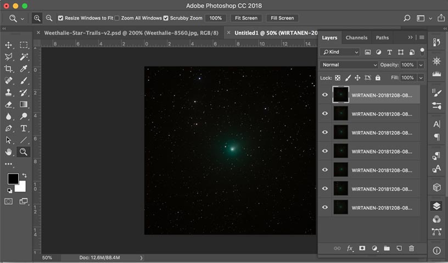
Task: Select the Move tool
Action: click(9, 45)
